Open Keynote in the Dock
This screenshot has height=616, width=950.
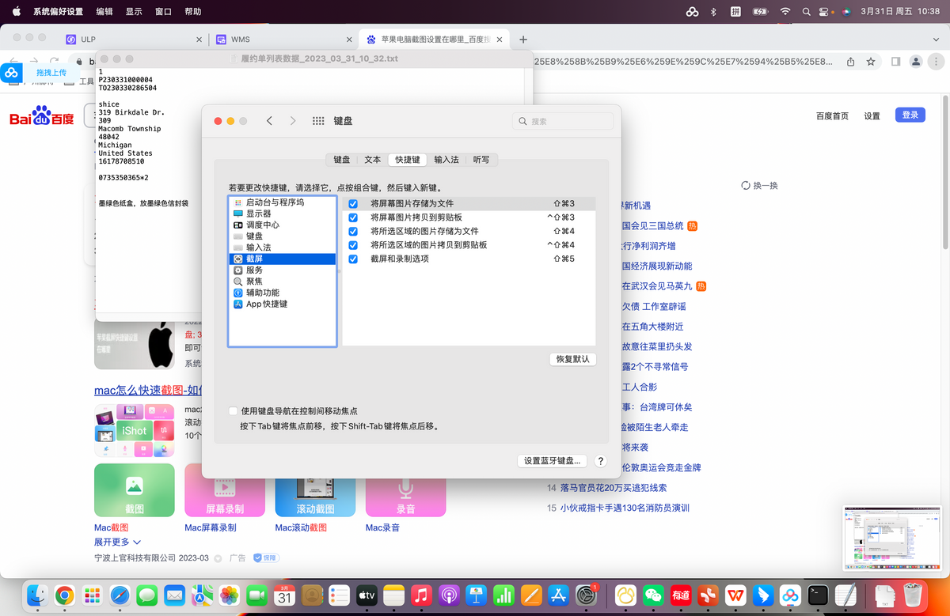coord(476,595)
